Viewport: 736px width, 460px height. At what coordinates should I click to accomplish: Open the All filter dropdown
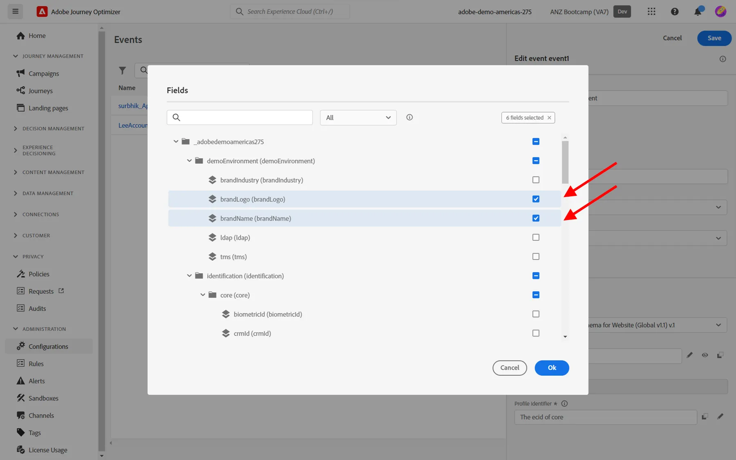pos(358,118)
